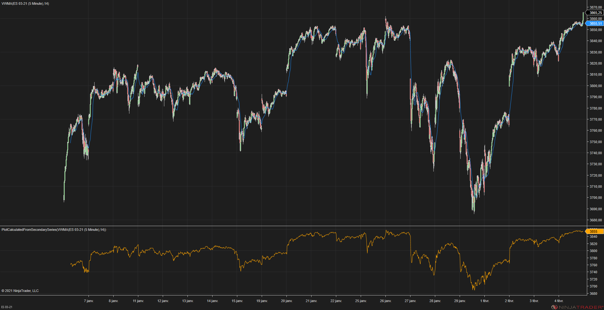
Task: Click the 2 févr. date label
Action: tap(509, 301)
